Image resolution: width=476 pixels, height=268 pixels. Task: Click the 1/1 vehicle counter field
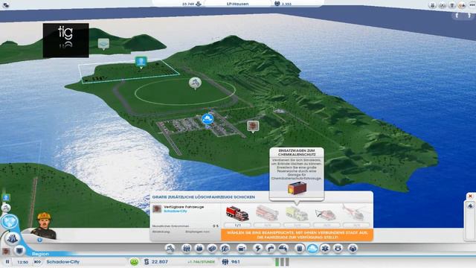point(238,225)
